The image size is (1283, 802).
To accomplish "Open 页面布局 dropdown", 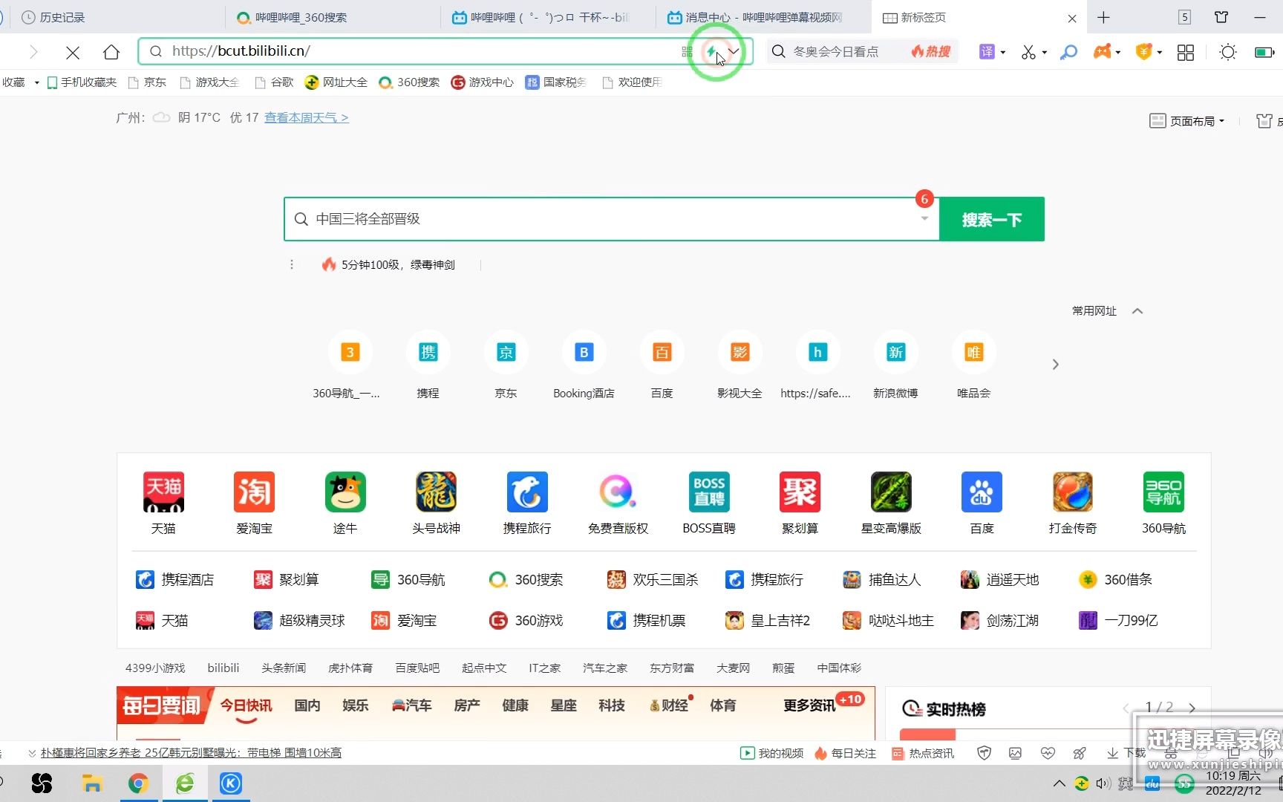I will pos(1186,121).
